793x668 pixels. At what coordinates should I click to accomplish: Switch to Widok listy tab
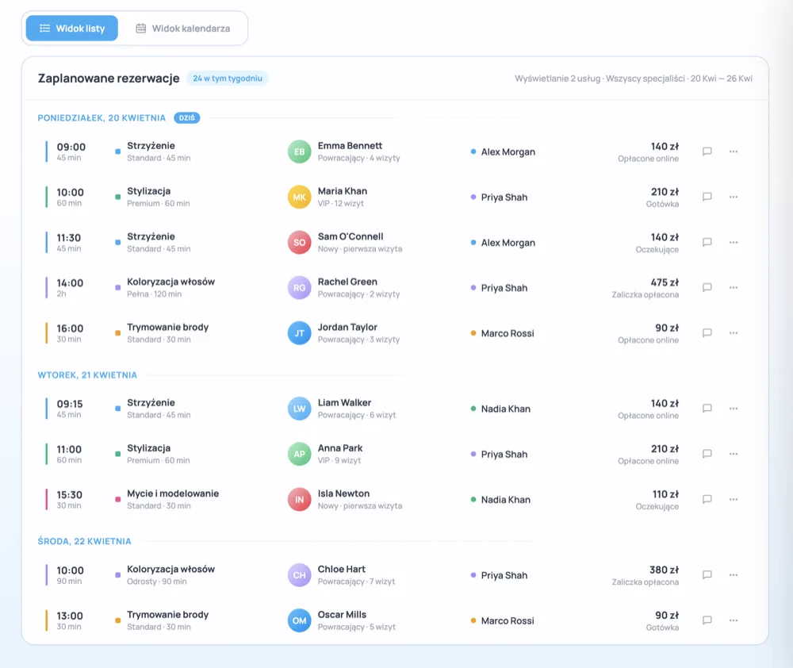[x=72, y=29]
